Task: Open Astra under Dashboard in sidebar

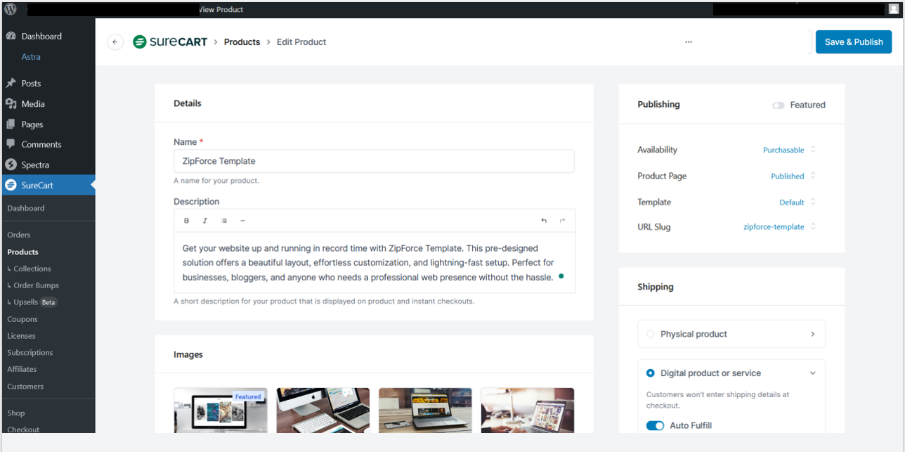Action: click(x=31, y=57)
